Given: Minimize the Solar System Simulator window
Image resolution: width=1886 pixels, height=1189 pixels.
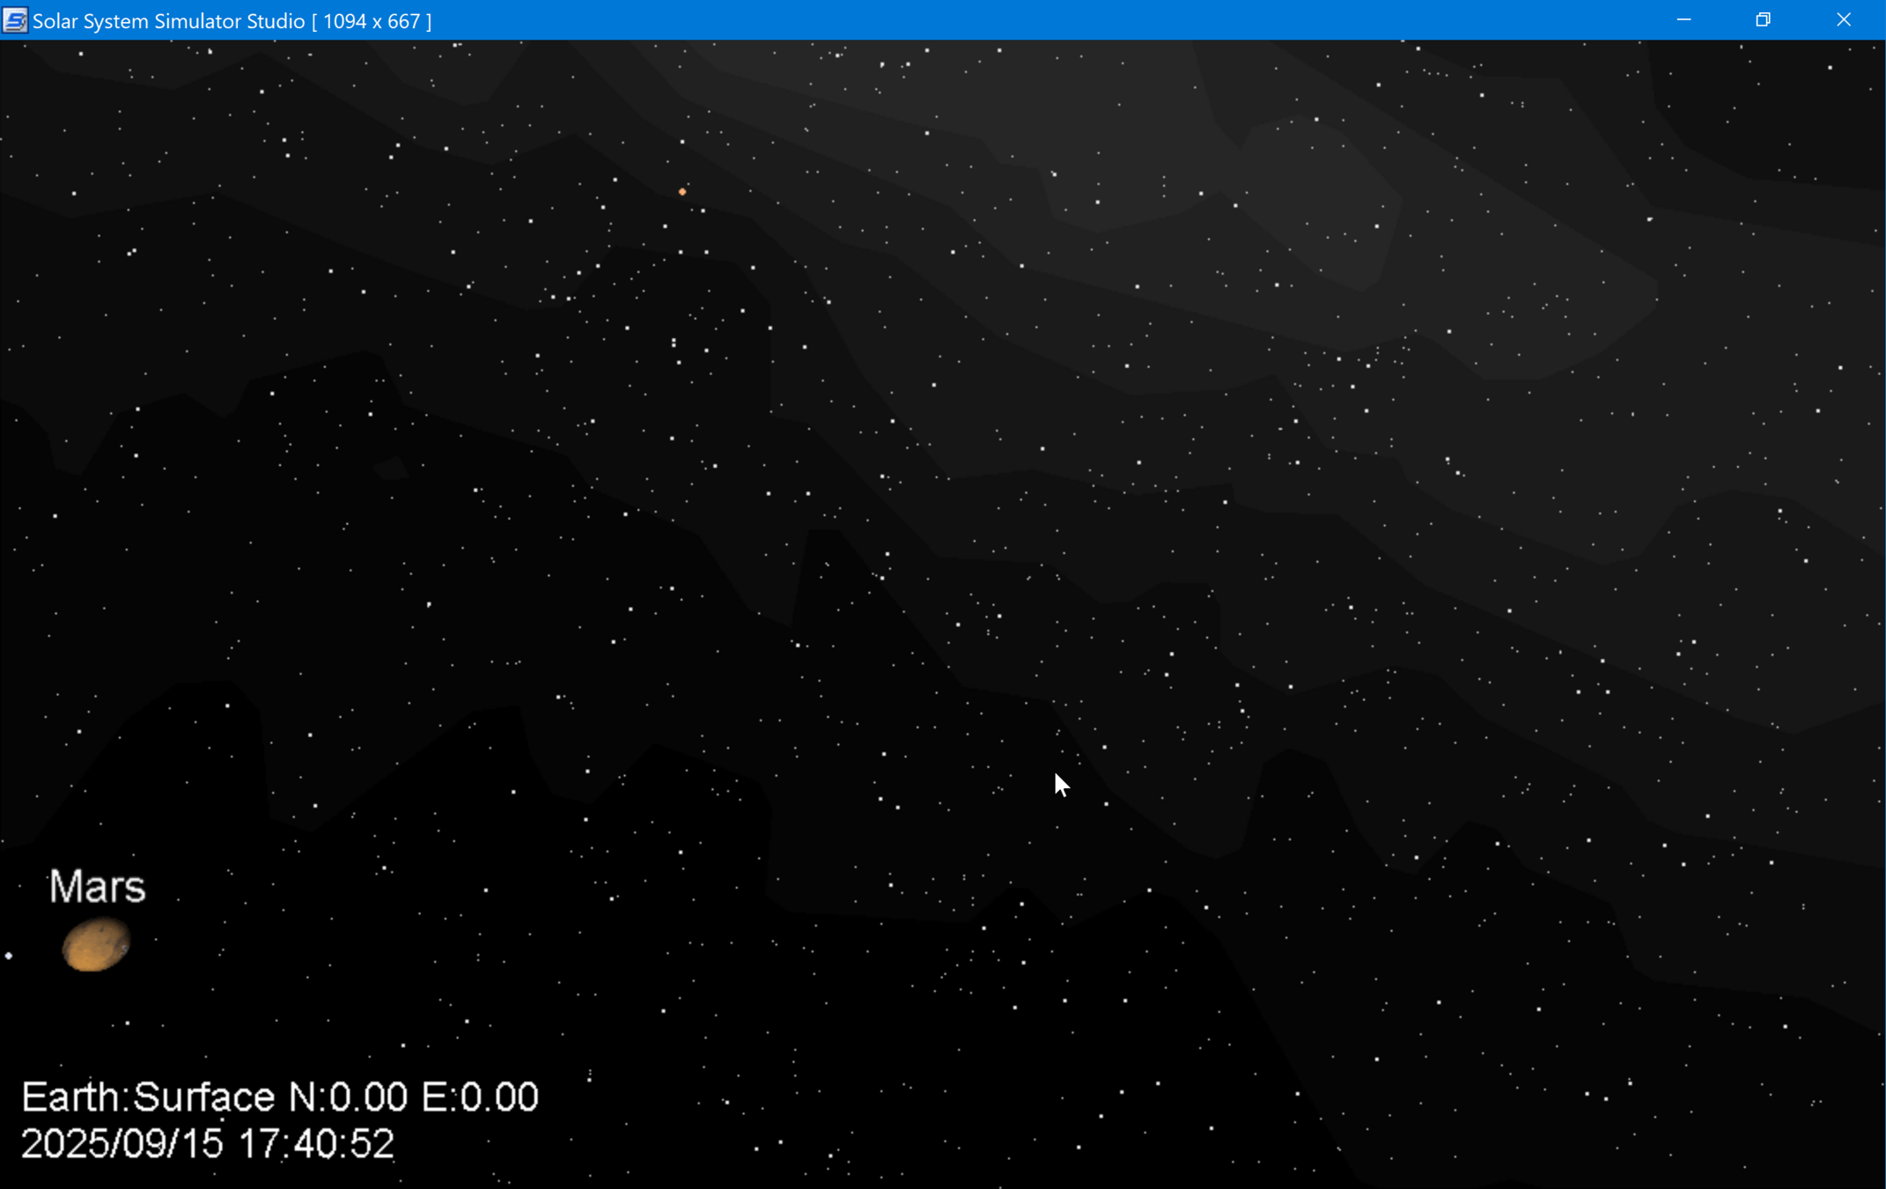Looking at the screenshot, I should click(1683, 20).
